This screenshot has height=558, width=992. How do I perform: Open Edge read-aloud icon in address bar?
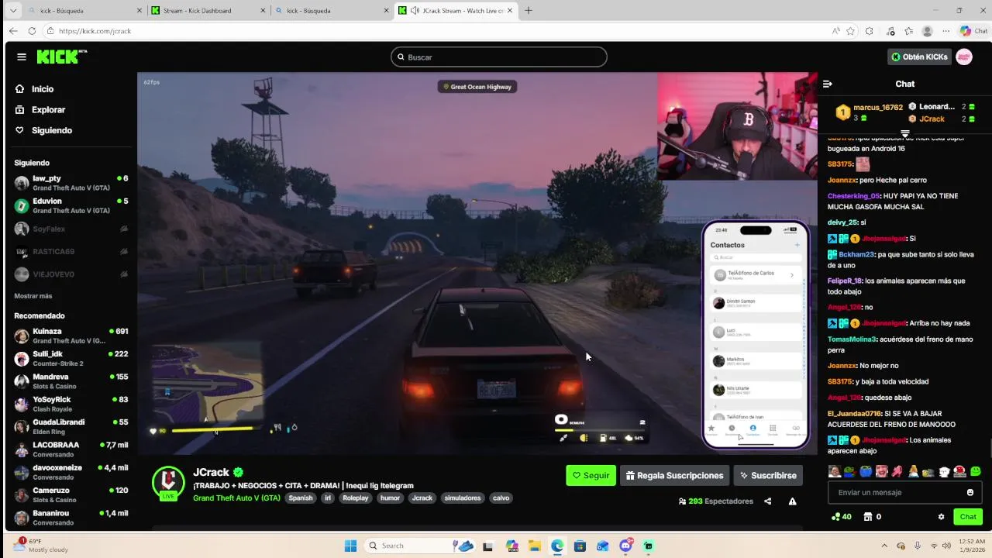pyautogui.click(x=835, y=31)
